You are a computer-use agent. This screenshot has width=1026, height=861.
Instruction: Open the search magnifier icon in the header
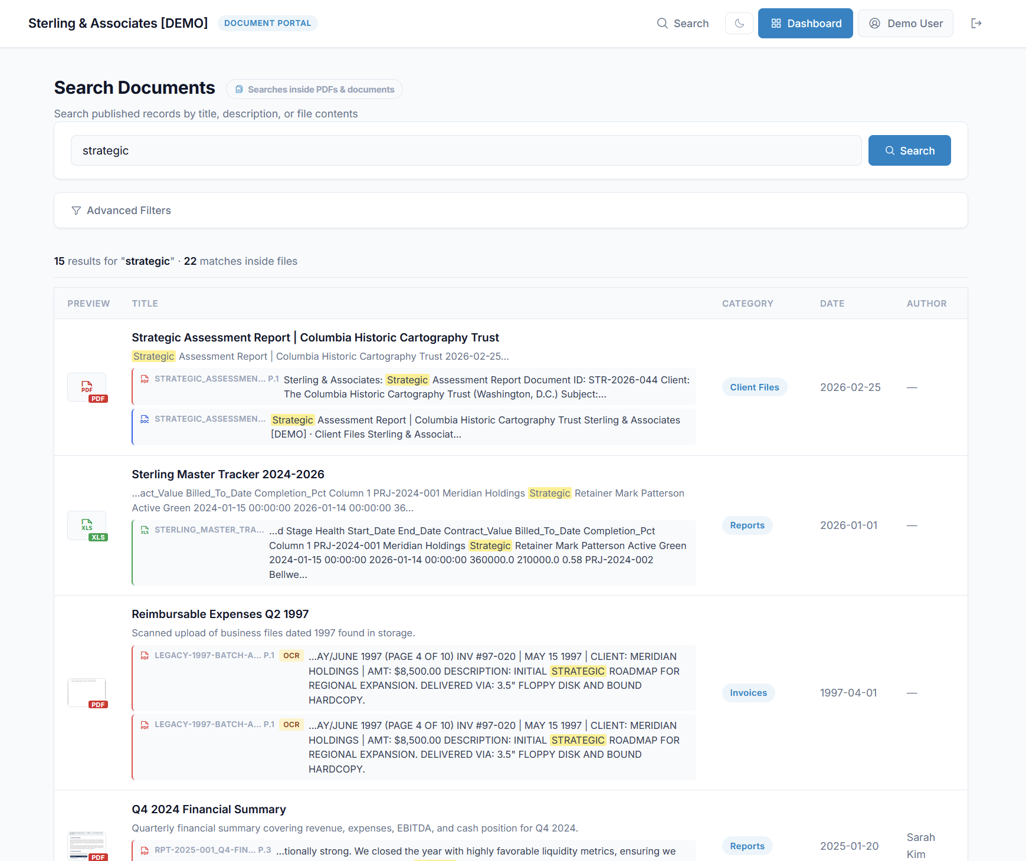tap(663, 23)
